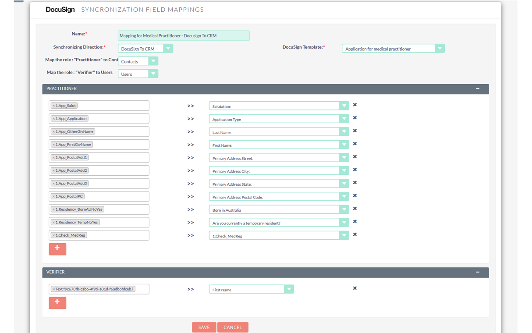Remove the Born in Australia mapping
Screen dimensions: 532x333
(x=355, y=209)
